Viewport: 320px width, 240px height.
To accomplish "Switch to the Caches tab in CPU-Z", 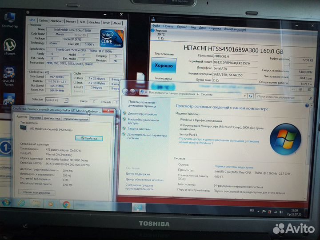I will (x=43, y=20).
